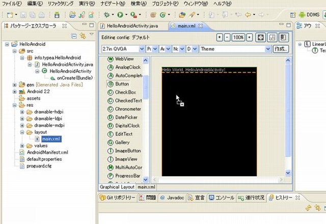
Task: Open the プロジェクト(P) menu
Action: (x=166, y=4)
